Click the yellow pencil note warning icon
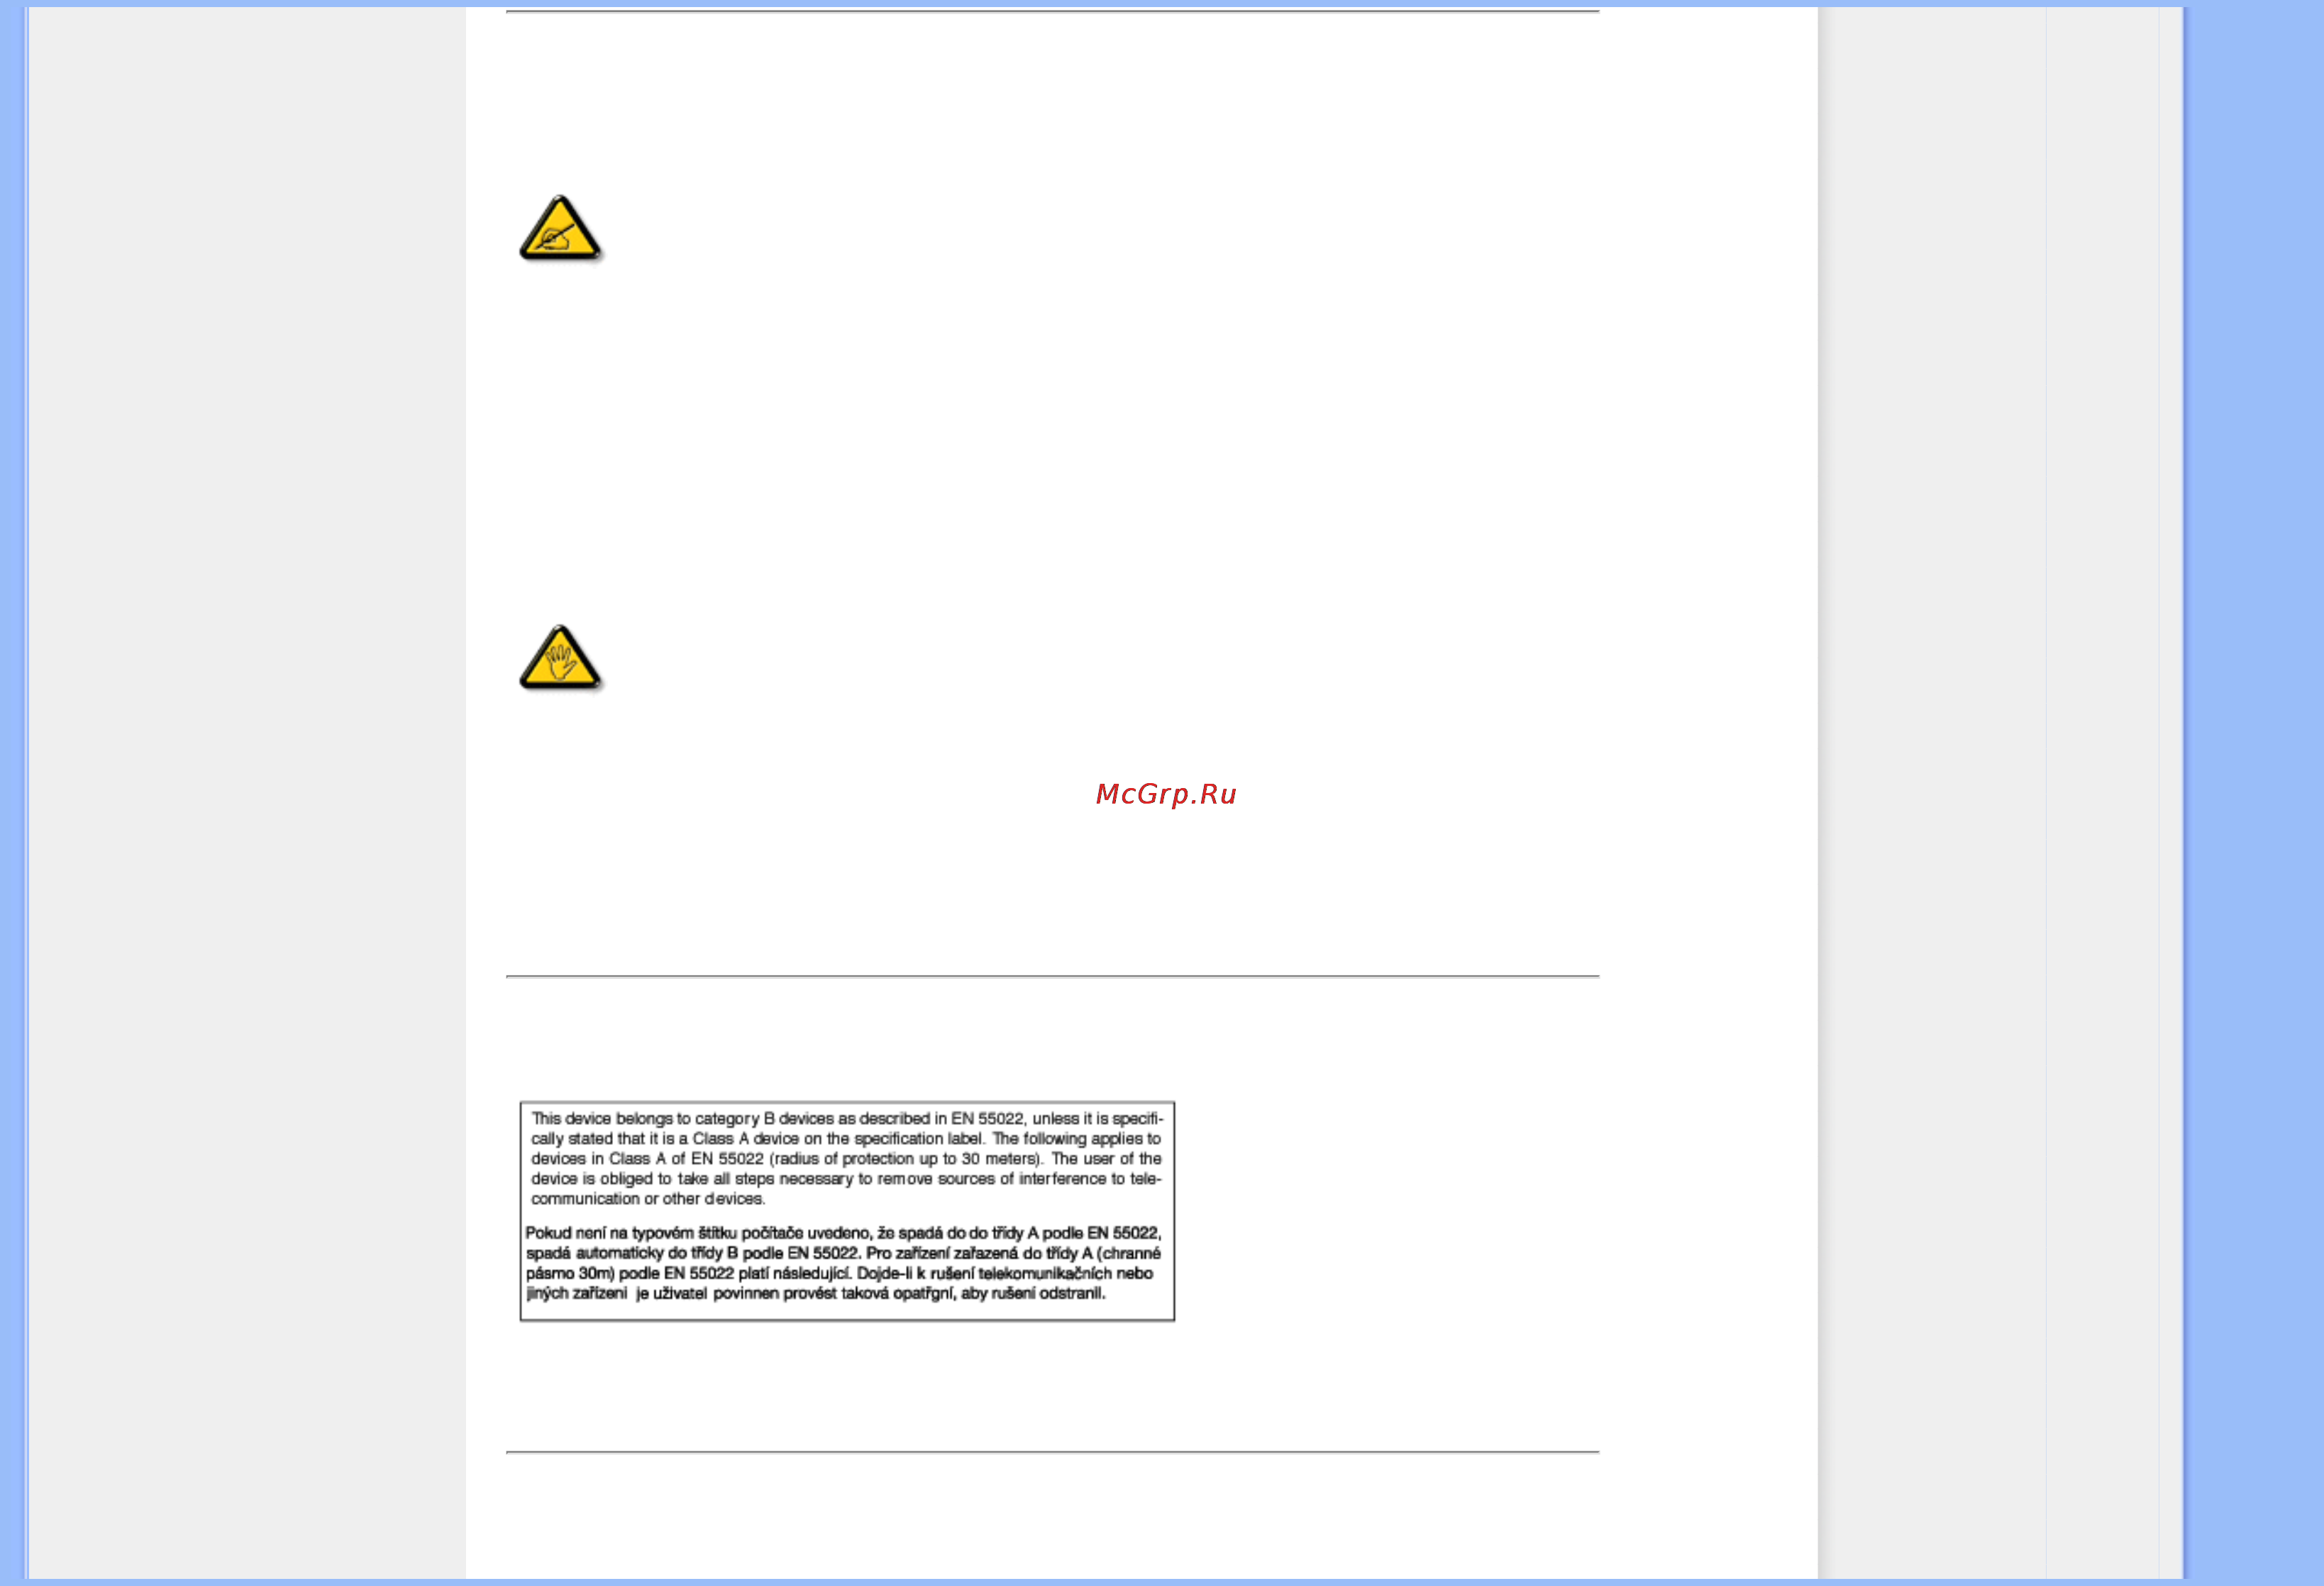This screenshot has height=1586, width=2324. pyautogui.click(x=561, y=229)
